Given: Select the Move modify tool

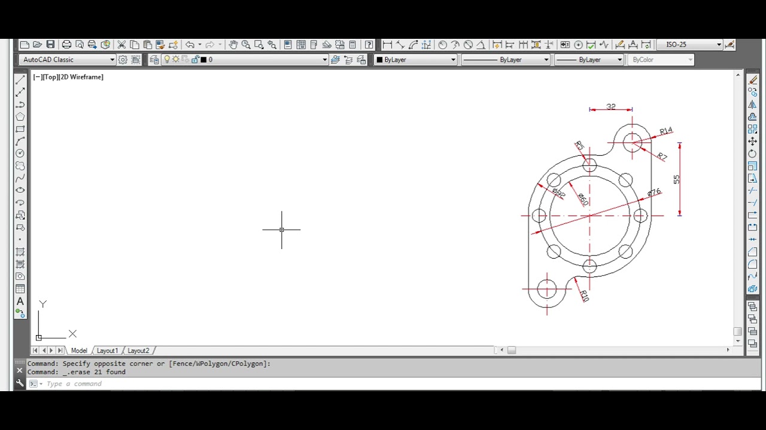Looking at the screenshot, I should click(752, 142).
